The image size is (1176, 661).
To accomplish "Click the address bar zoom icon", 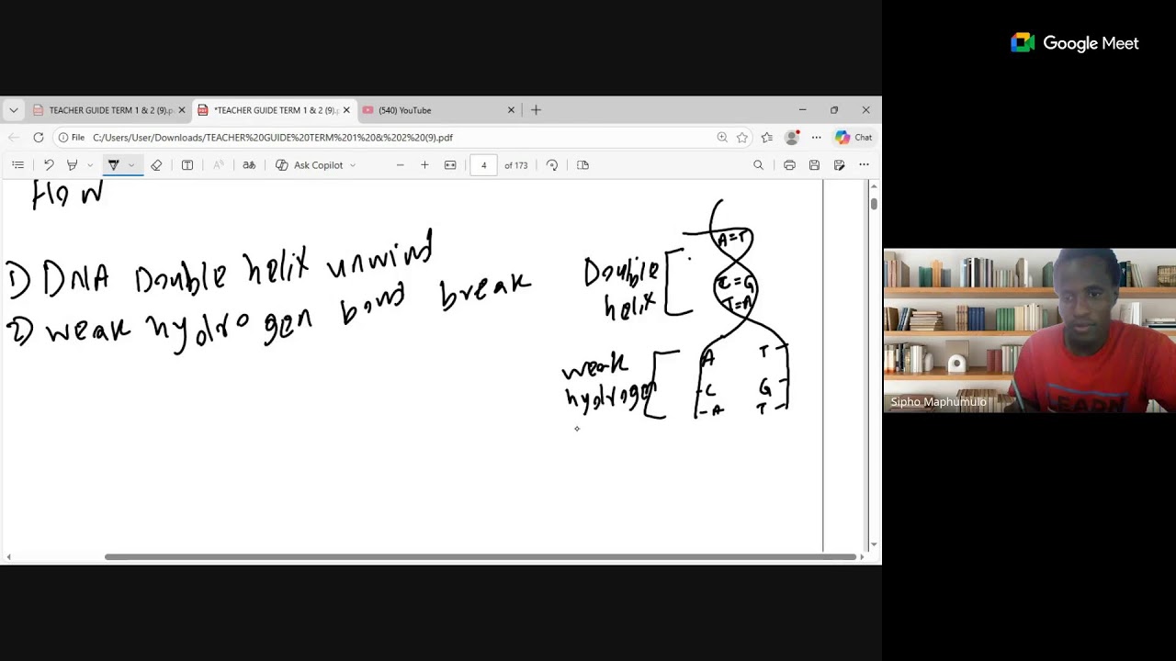I will click(722, 138).
